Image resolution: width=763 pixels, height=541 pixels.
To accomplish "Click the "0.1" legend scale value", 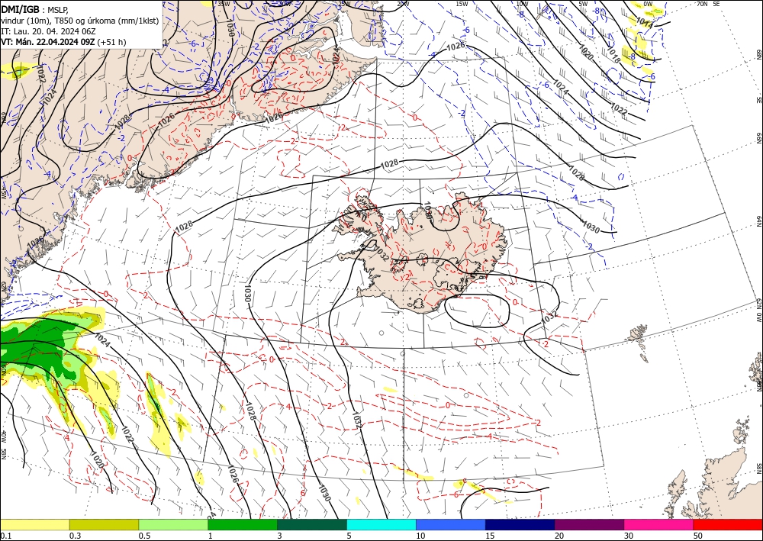I will [x=5, y=536].
